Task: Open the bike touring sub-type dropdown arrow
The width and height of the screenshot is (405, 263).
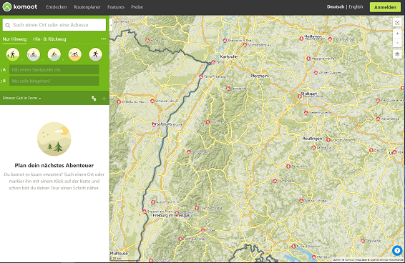Action: tap(43, 61)
